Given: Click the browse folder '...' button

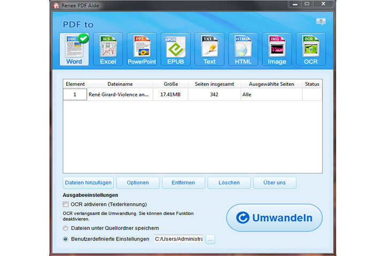Looking at the screenshot, I should pos(210,239).
